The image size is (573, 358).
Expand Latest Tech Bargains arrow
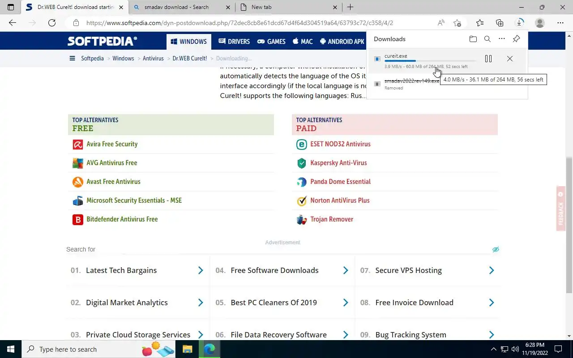pos(201,270)
